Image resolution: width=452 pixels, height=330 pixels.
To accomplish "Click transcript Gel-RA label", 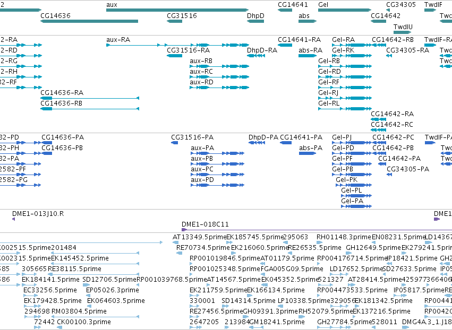I will pyautogui.click(x=343, y=39).
